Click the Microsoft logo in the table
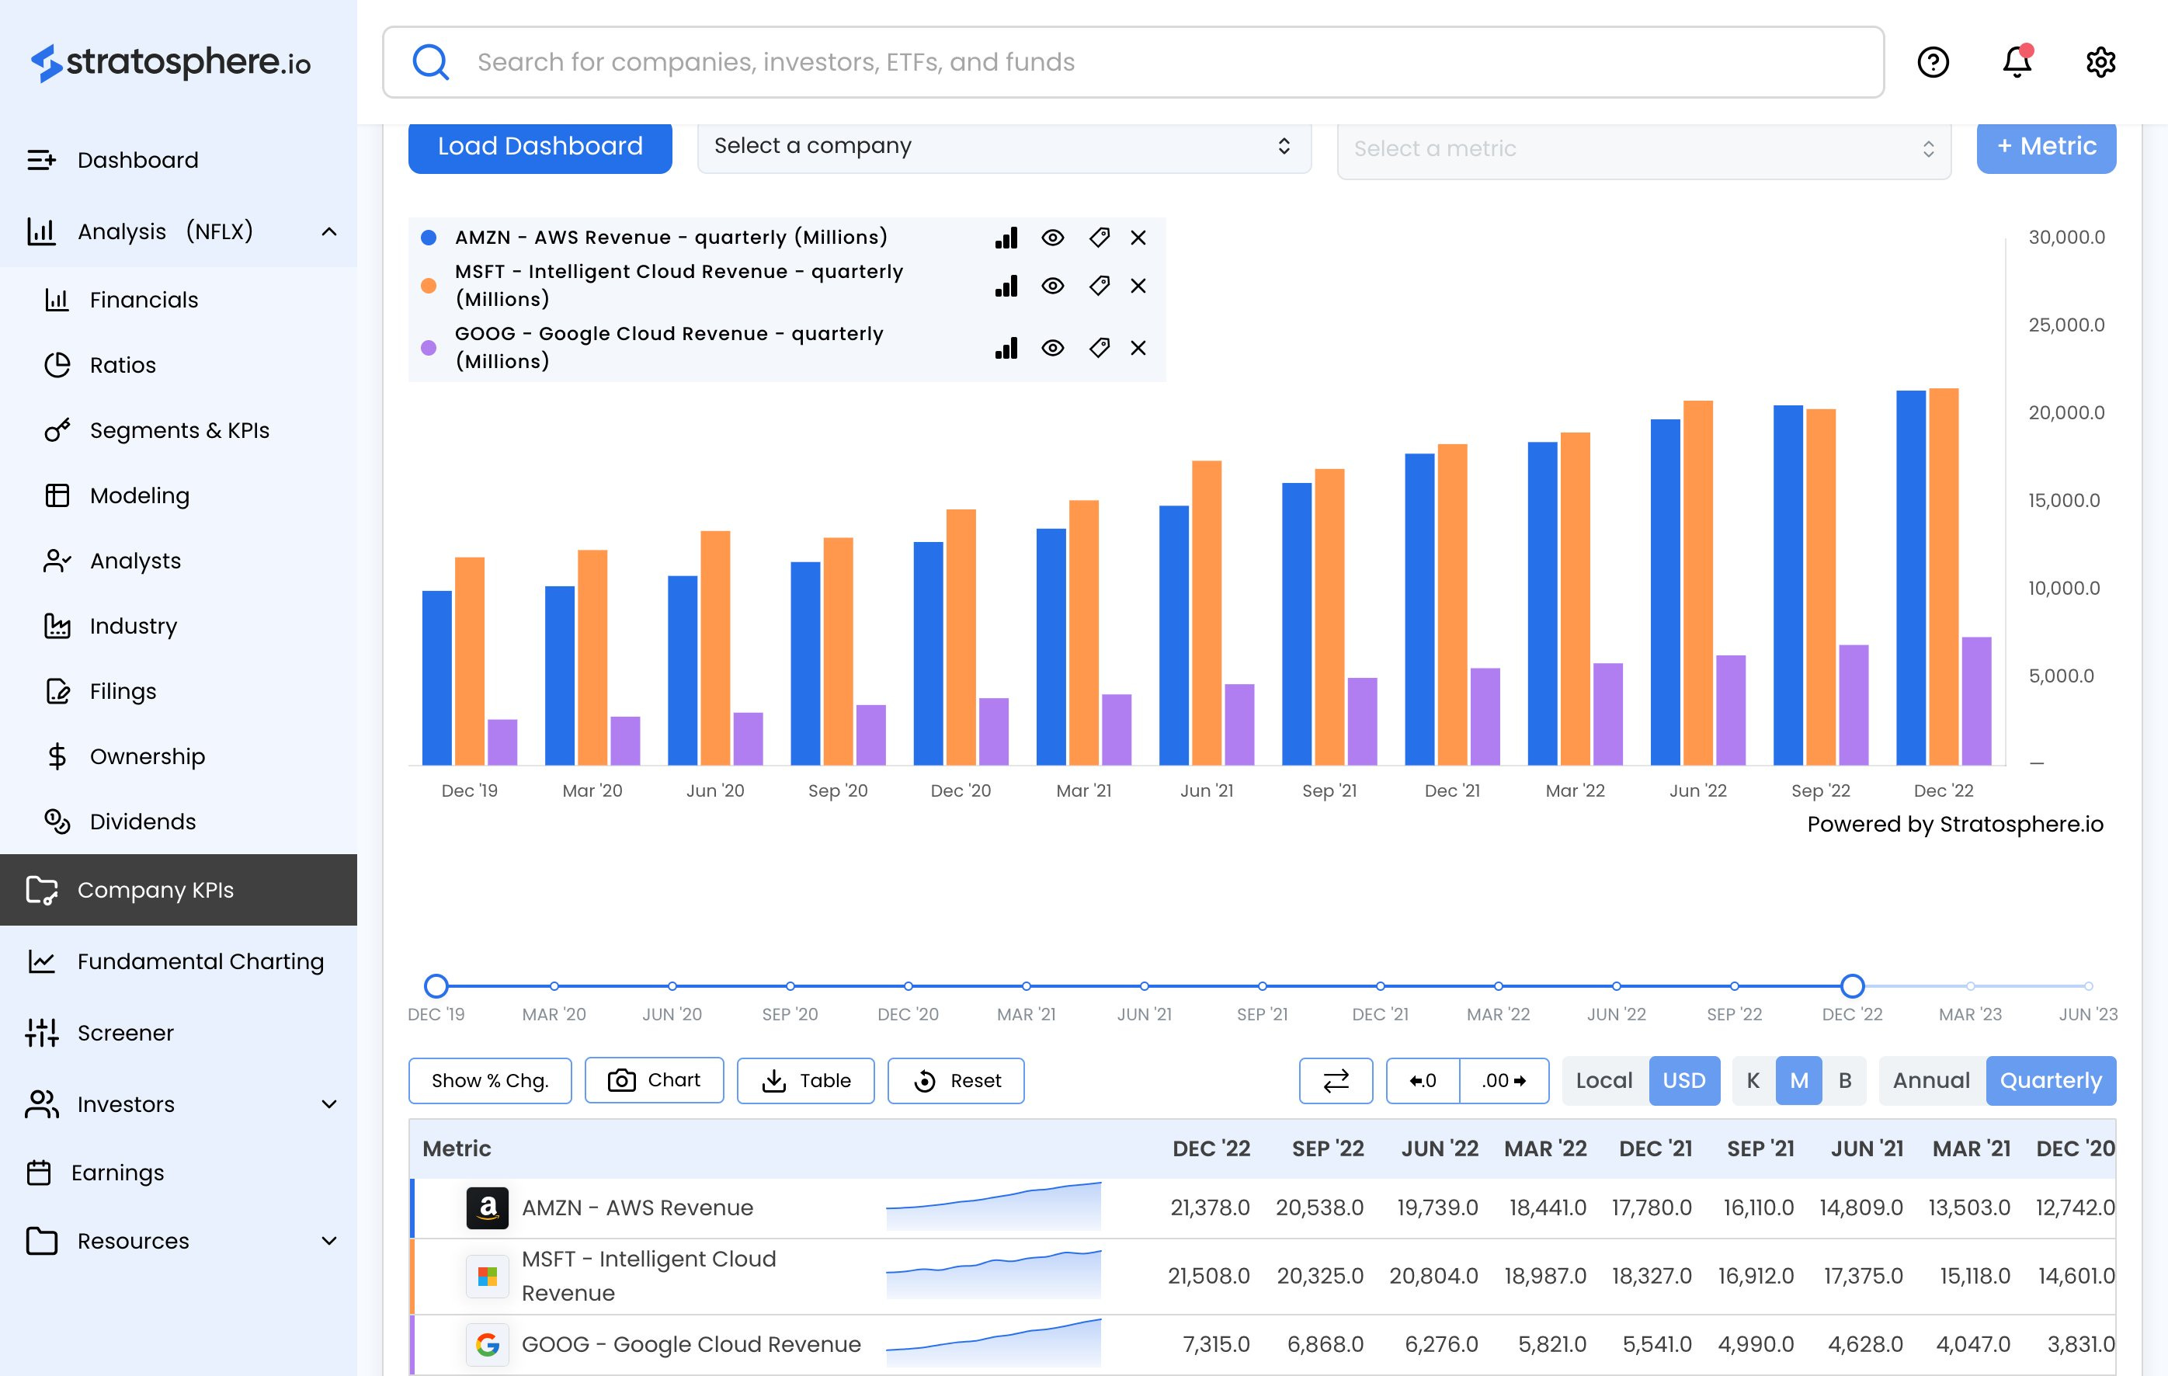This screenshot has height=1376, width=2168. point(487,1276)
